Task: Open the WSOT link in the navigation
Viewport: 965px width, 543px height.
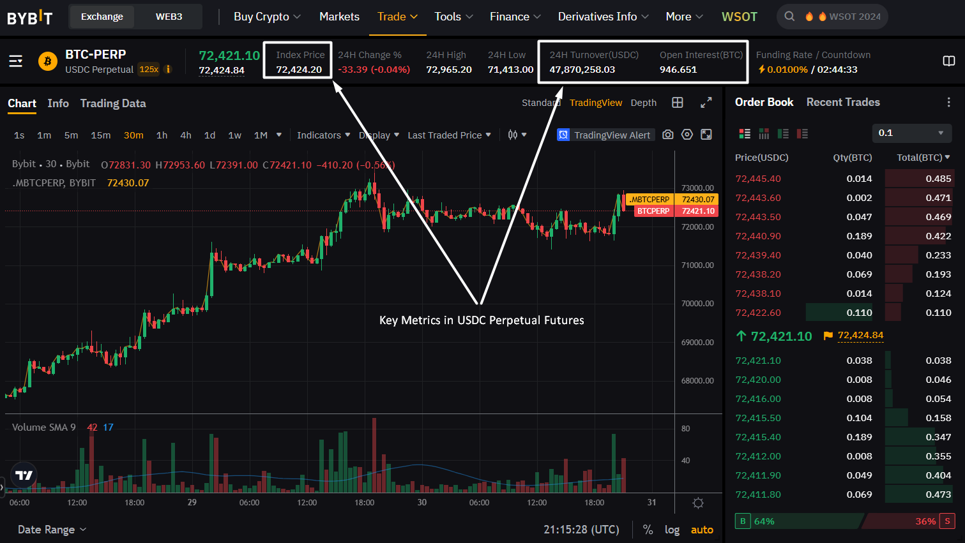Action: [740, 17]
